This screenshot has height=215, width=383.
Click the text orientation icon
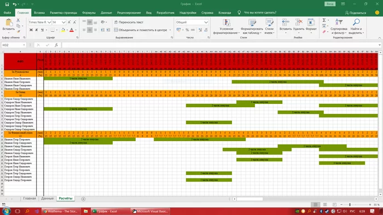(103, 22)
